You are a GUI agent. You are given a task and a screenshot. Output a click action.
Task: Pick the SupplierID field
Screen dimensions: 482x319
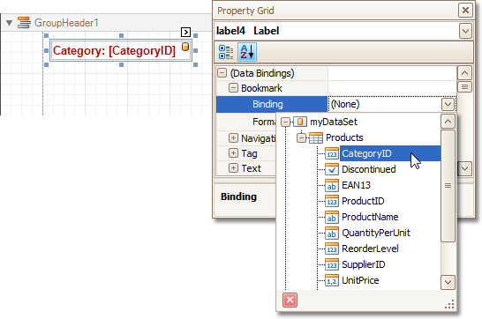363,264
